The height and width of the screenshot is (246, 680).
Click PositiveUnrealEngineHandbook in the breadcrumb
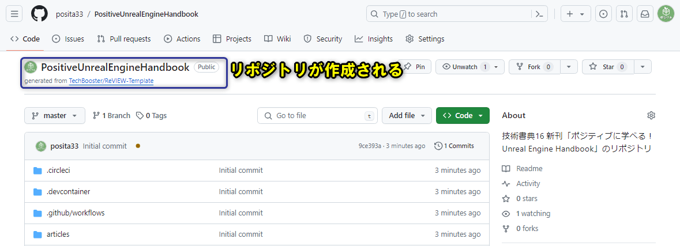[x=146, y=14]
